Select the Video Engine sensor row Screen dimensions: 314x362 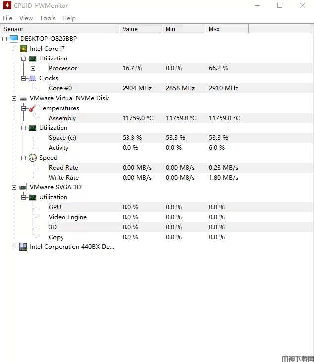pos(67,217)
